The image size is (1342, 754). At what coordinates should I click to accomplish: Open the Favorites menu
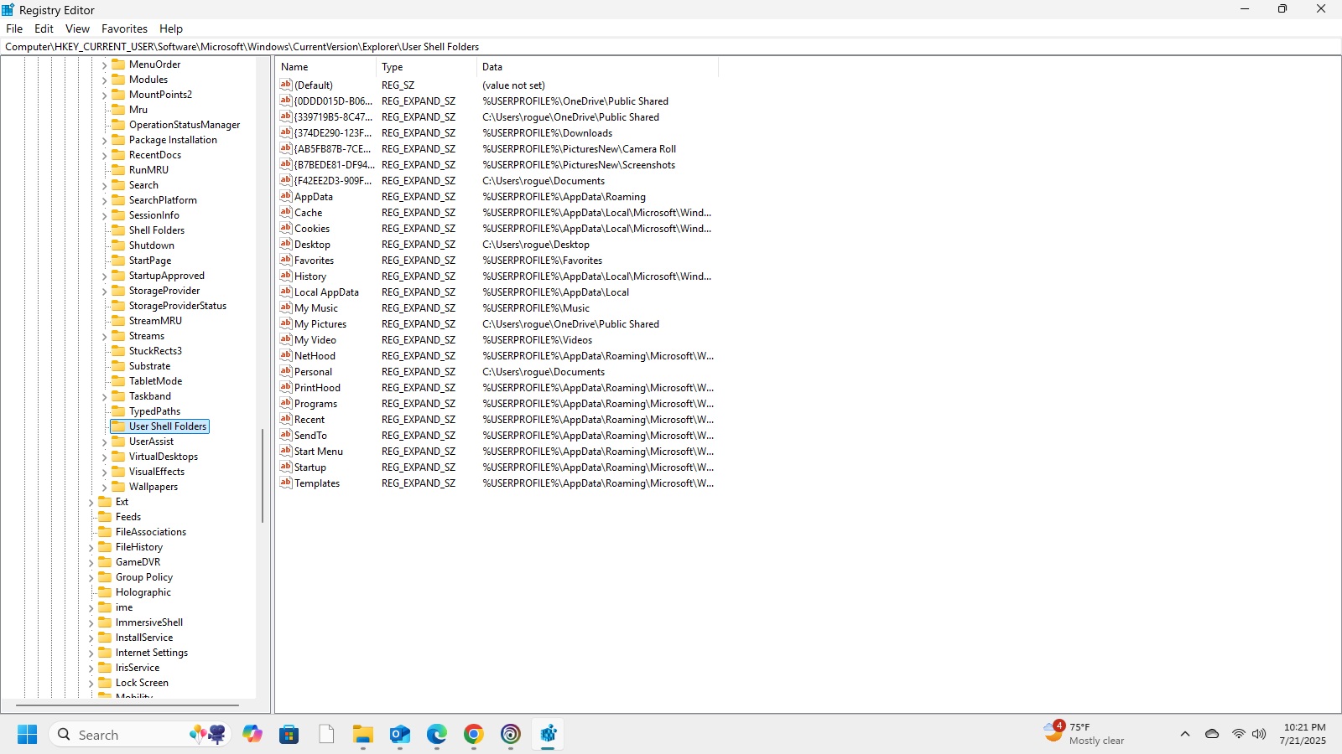124,28
